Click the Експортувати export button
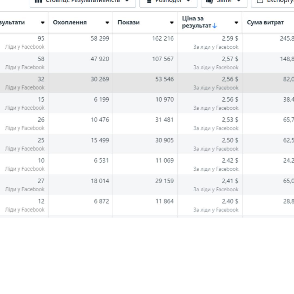294x294 pixels. 273,2
